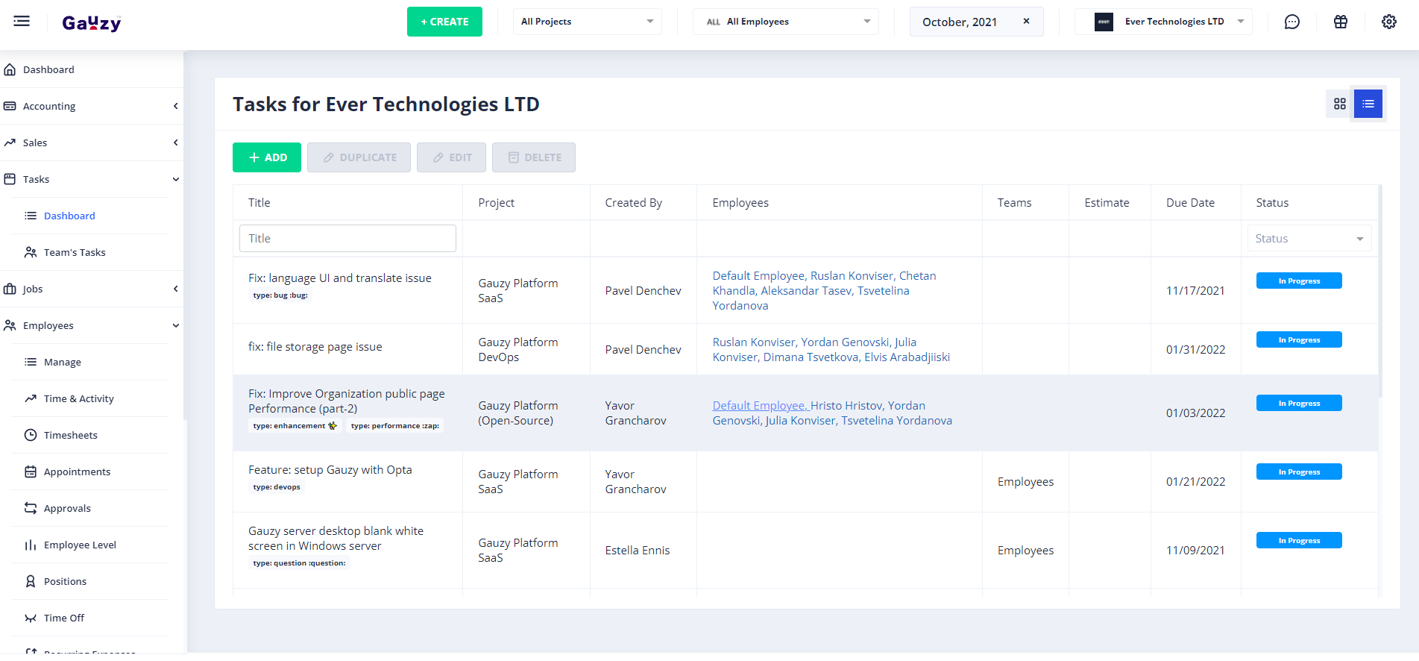The width and height of the screenshot is (1419, 661).
Task: Click due date 11/09/2021 cell
Action: (1195, 551)
